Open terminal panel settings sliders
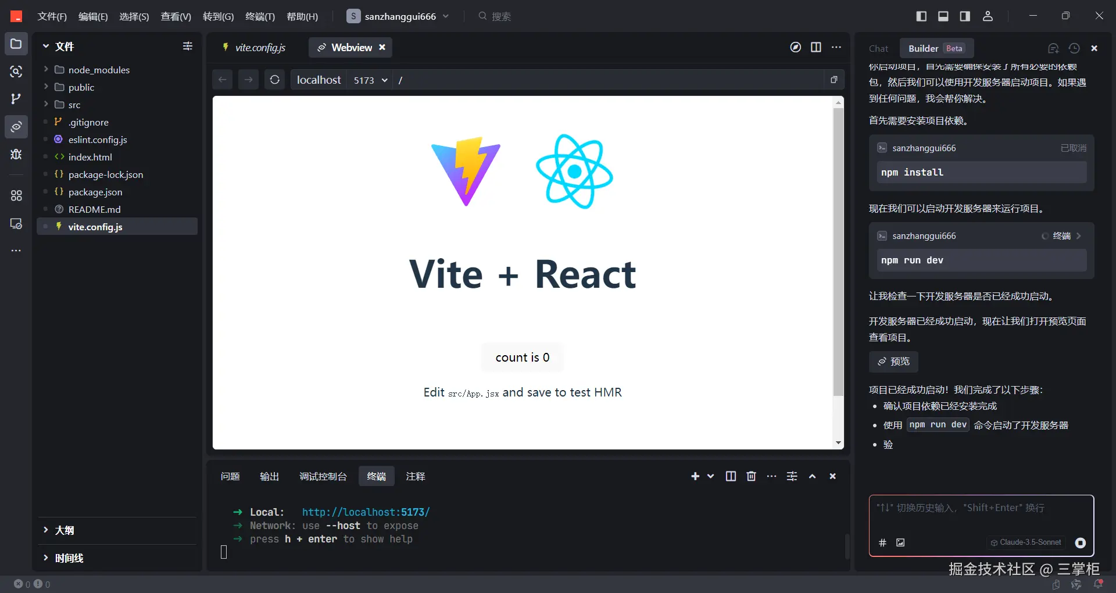The width and height of the screenshot is (1116, 593). [792, 476]
